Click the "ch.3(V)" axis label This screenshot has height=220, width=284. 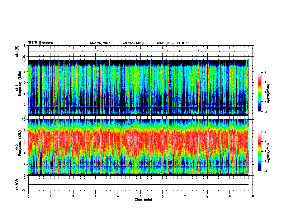click(x=17, y=184)
